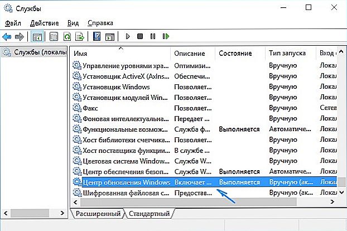Click Выполняется status of Функциональные возможности row
Image resolution: width=347 pixels, height=231 pixels.
(239, 129)
